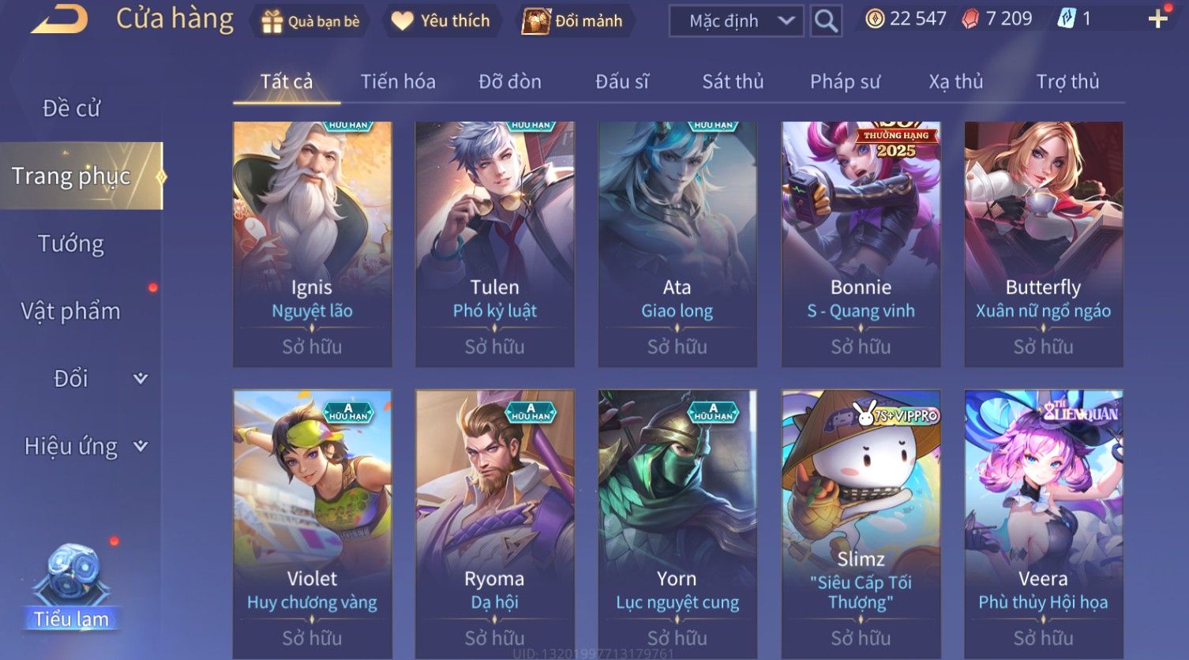
Task: Open the Tướng sidebar menu
Action: (x=71, y=244)
